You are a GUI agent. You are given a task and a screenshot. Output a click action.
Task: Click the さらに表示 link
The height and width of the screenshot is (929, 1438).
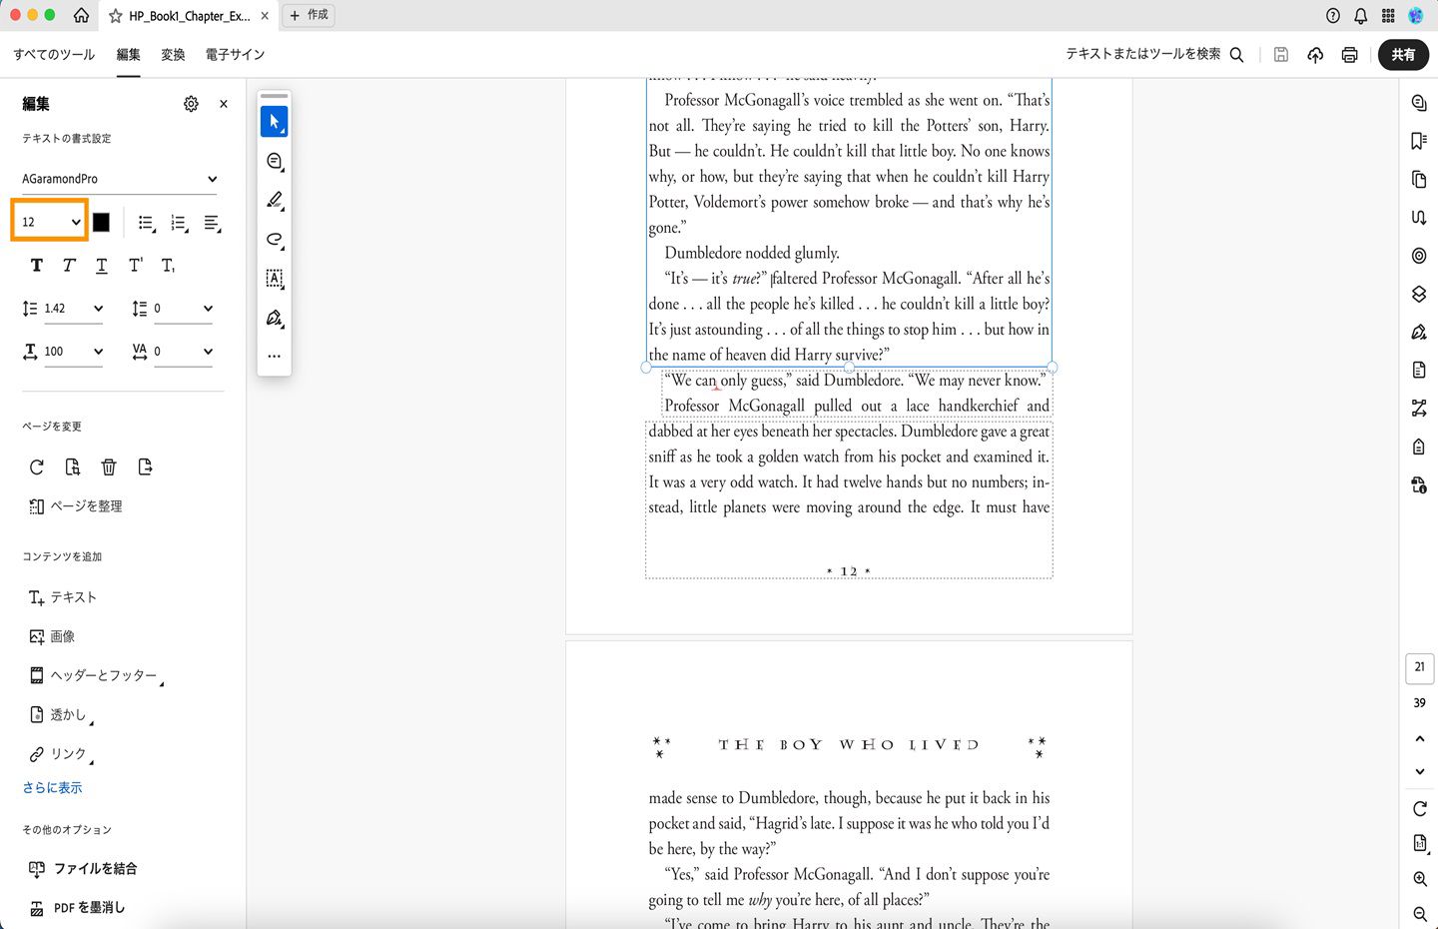click(x=52, y=787)
